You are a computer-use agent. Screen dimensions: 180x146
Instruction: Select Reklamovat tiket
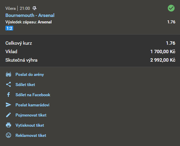[31, 135]
